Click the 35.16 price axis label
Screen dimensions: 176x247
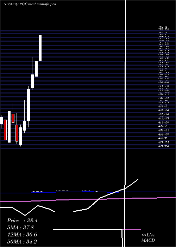pyautogui.click(x=164, y=58)
